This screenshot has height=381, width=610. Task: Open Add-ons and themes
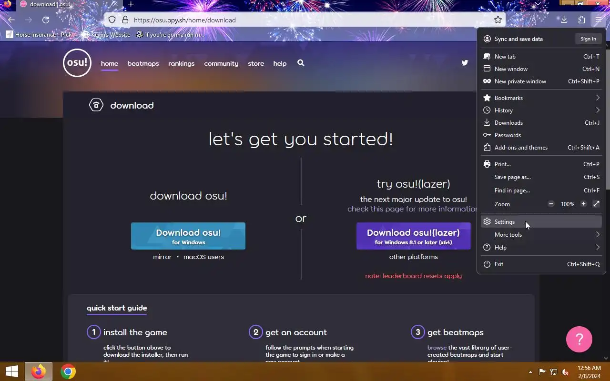pyautogui.click(x=541, y=147)
